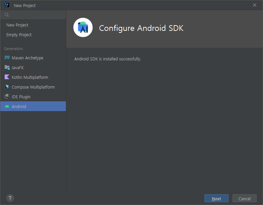Click the Next button
Image resolution: width=263 pixels, height=205 pixels.
pos(216,198)
